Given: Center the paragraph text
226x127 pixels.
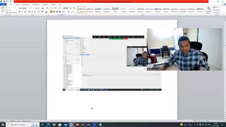Looking at the screenshot, I should [54, 12].
